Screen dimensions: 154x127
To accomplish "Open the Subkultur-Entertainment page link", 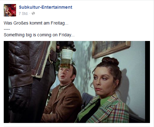I will (46, 7).
